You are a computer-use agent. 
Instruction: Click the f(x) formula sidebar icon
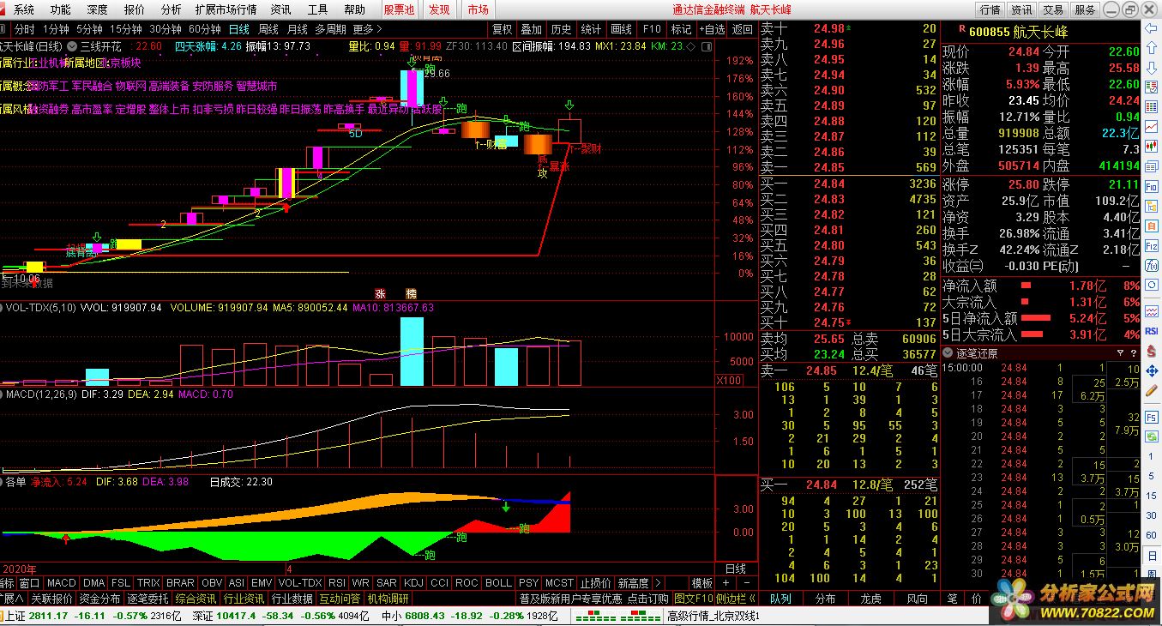1152,264
